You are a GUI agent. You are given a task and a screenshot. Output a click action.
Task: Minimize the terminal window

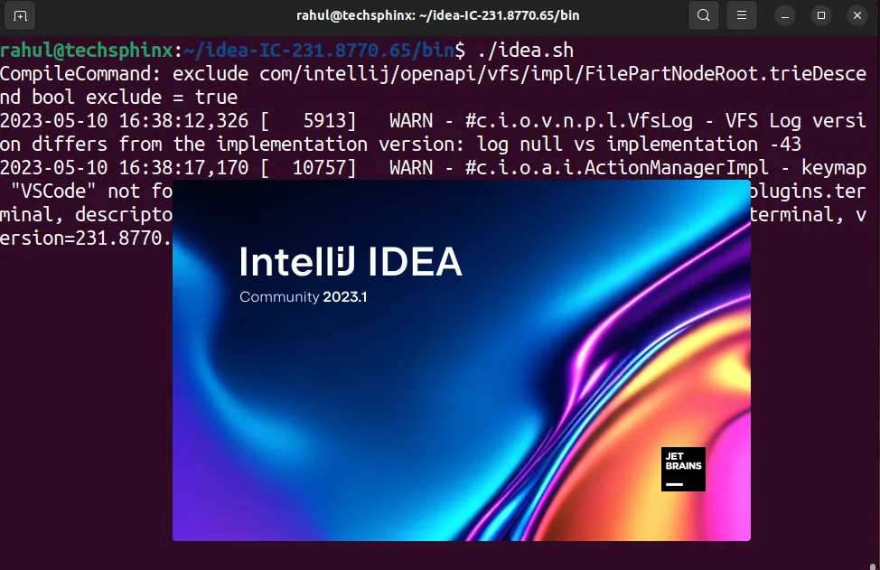785,15
